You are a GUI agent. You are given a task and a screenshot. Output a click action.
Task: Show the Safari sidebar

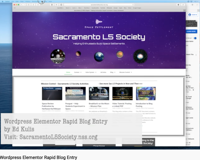(29, 5)
